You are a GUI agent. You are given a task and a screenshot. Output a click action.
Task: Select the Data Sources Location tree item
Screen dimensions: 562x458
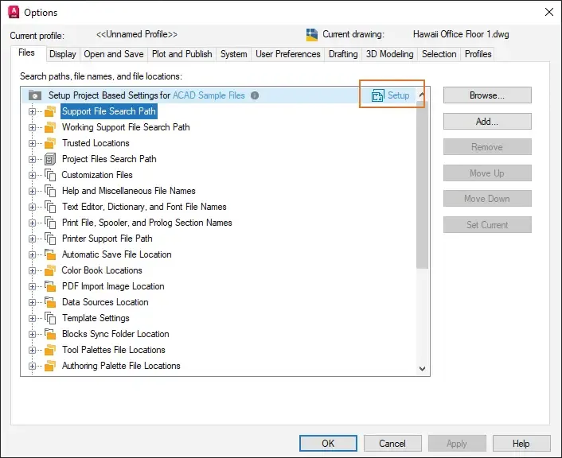(x=105, y=302)
